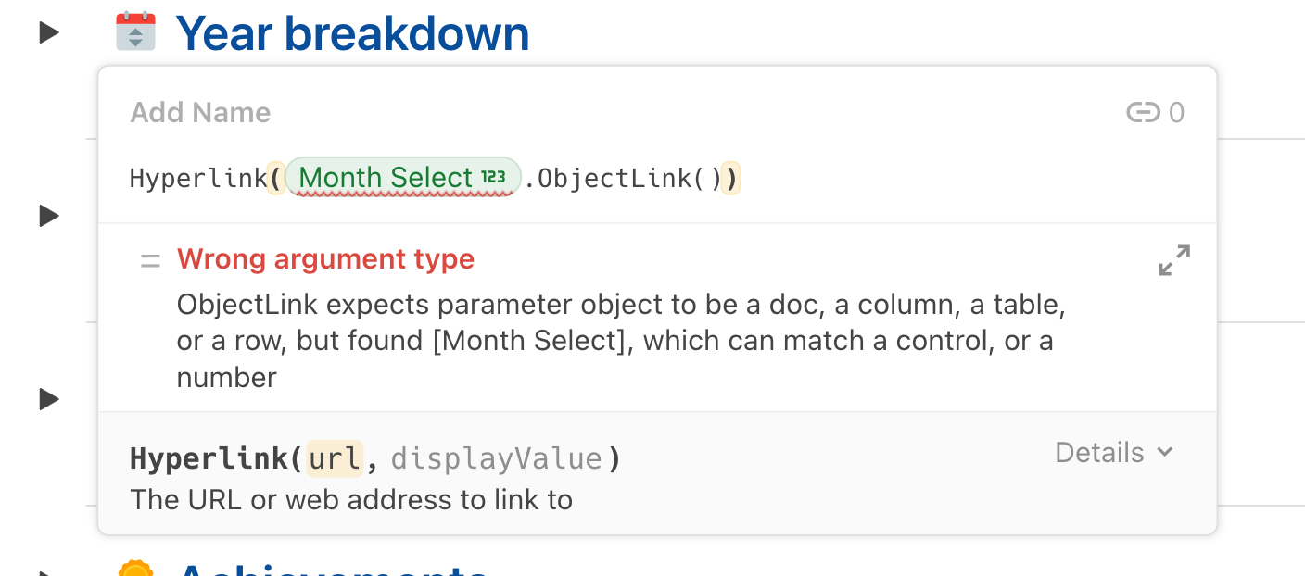
Task: Click the calendar icon beside Year breakdown
Action: click(135, 32)
